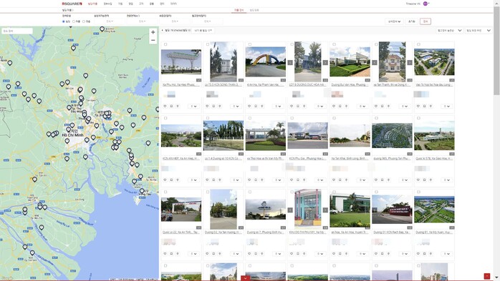Tick checkbox on Vao To hop loc hoa dau card

pyautogui.click(x=418, y=44)
